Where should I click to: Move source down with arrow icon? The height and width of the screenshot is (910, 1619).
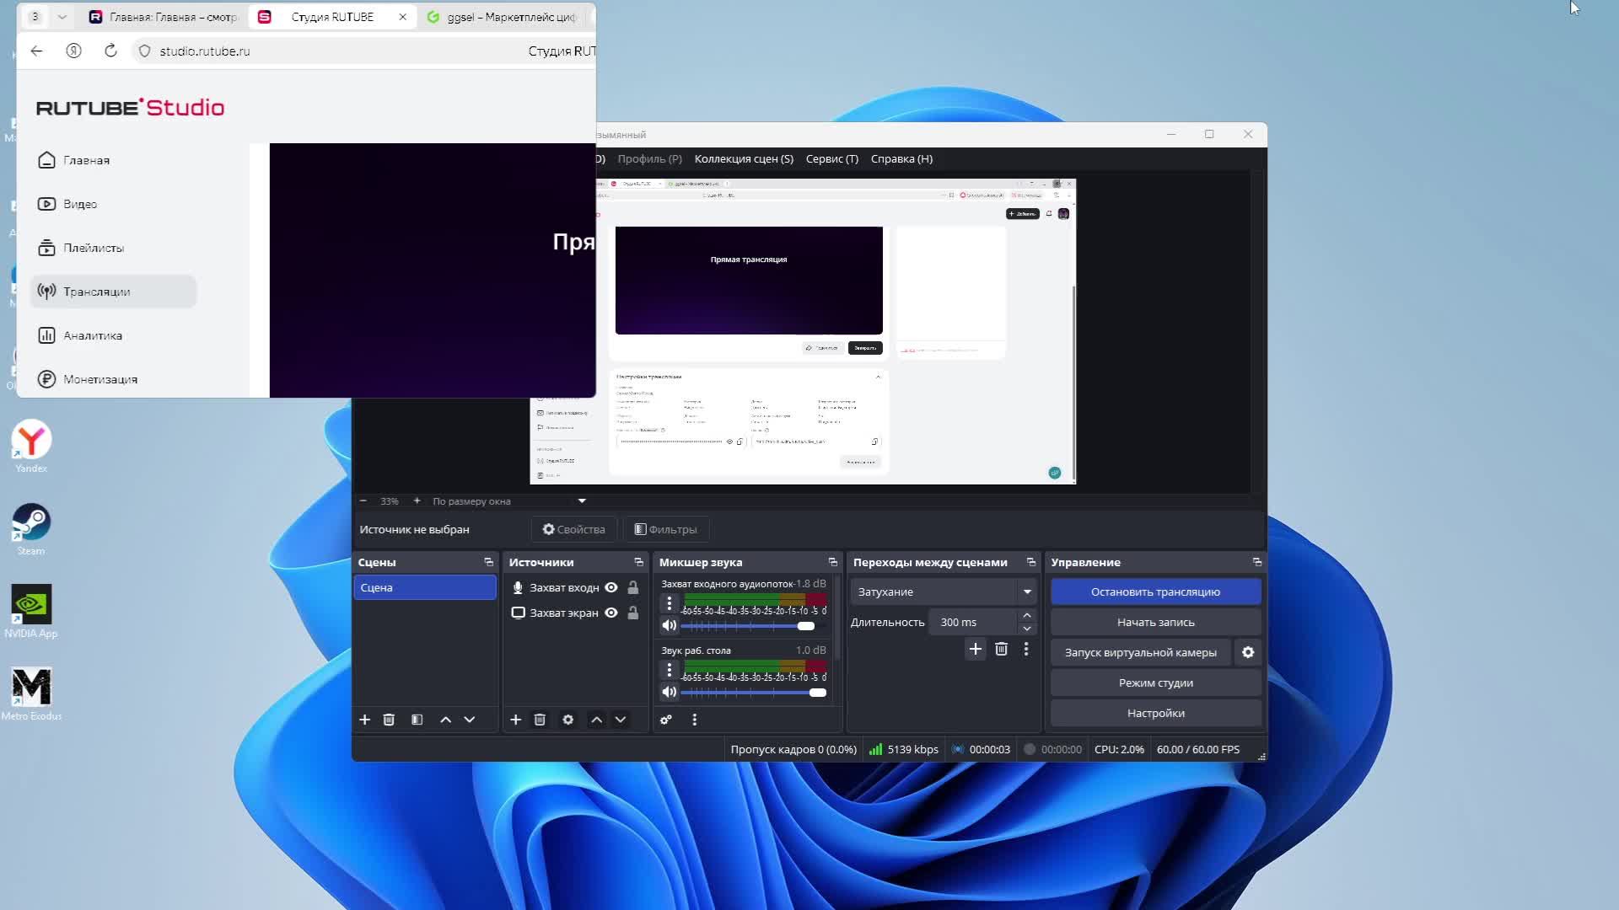pos(621,720)
